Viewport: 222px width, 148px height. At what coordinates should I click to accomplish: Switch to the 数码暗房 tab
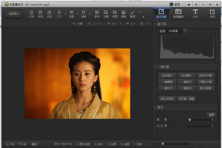click(x=178, y=14)
